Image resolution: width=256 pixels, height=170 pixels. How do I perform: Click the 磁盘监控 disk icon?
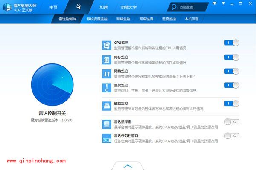(107, 106)
